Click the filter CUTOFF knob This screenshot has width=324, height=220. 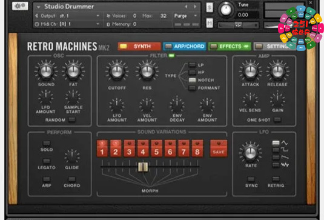(117, 72)
